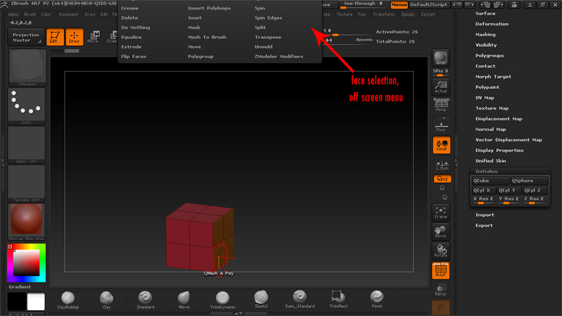Expand the Masking subpalette
The width and height of the screenshot is (562, 316).
pyautogui.click(x=485, y=35)
